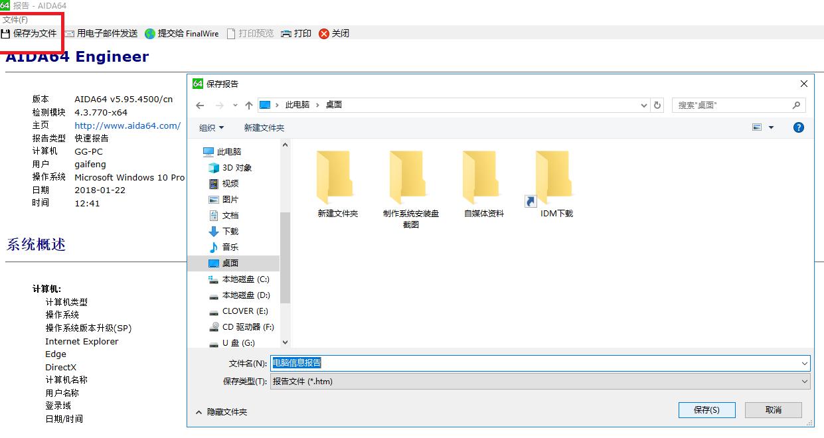Click the 保存(S) button
The image size is (824, 438).
[706, 409]
